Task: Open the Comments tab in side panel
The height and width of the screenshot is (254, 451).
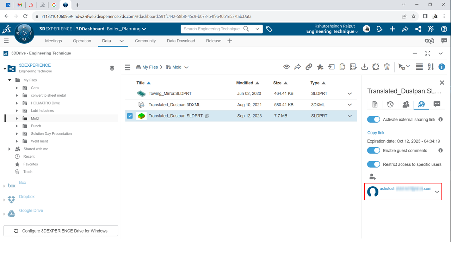Action: click(437, 104)
